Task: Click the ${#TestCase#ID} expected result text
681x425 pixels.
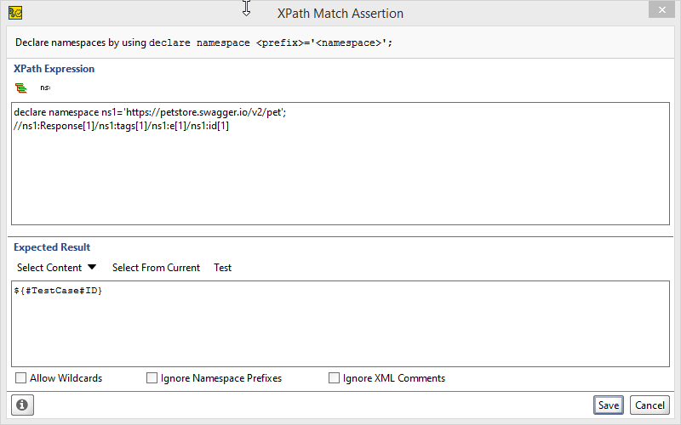Action: tap(60, 292)
